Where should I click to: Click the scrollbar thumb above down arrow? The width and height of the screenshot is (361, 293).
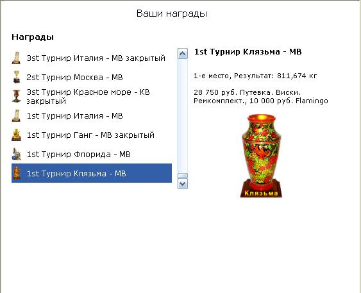[183, 176]
